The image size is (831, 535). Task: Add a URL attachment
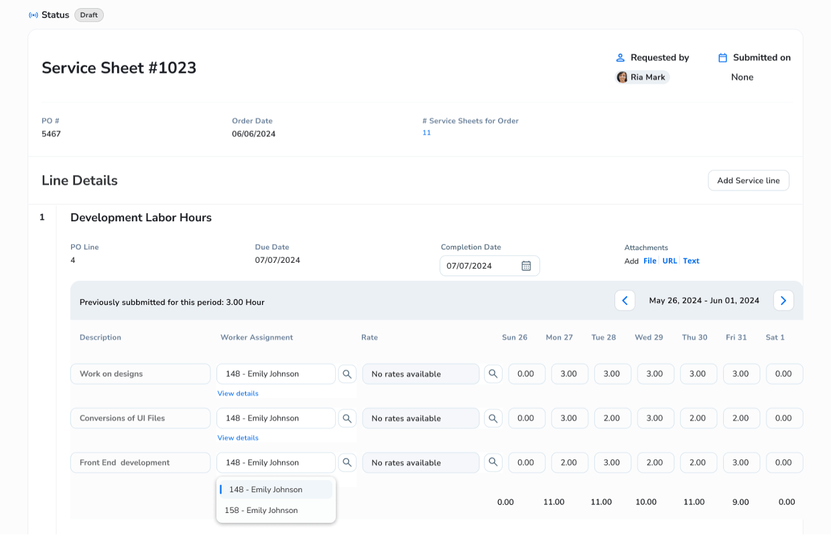tap(669, 261)
